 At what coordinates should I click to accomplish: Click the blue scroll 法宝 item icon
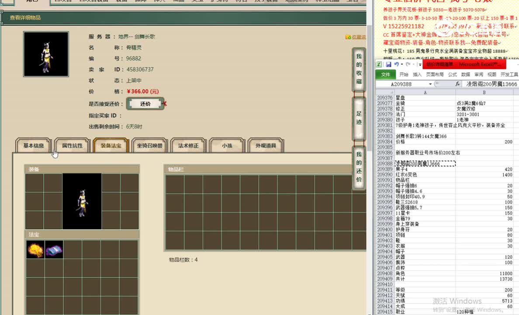pos(54,250)
